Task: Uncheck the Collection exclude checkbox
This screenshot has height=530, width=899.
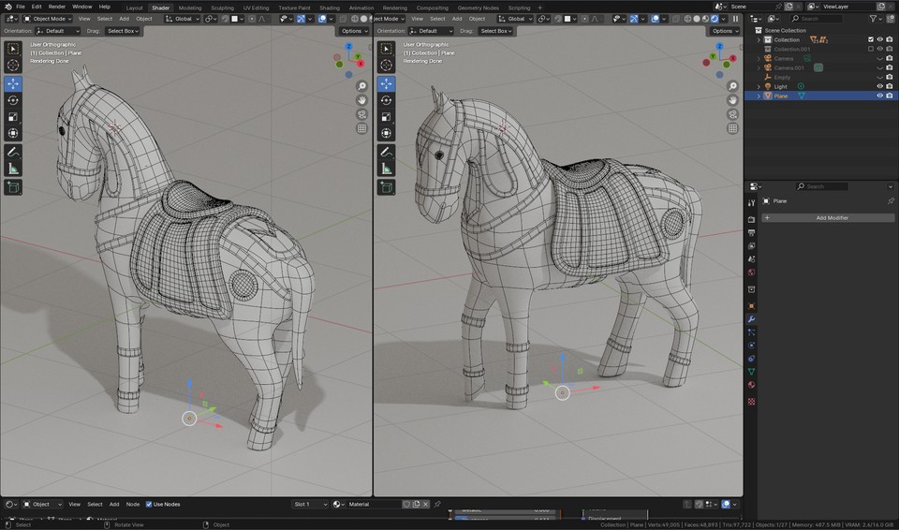Action: pyautogui.click(x=871, y=39)
